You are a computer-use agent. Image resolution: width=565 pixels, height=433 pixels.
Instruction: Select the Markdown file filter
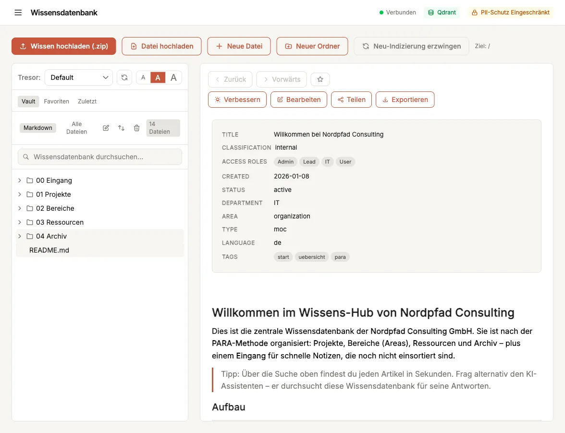[38, 128]
